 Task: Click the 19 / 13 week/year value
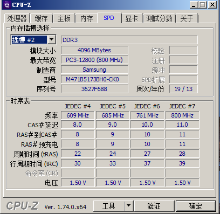click(183, 89)
